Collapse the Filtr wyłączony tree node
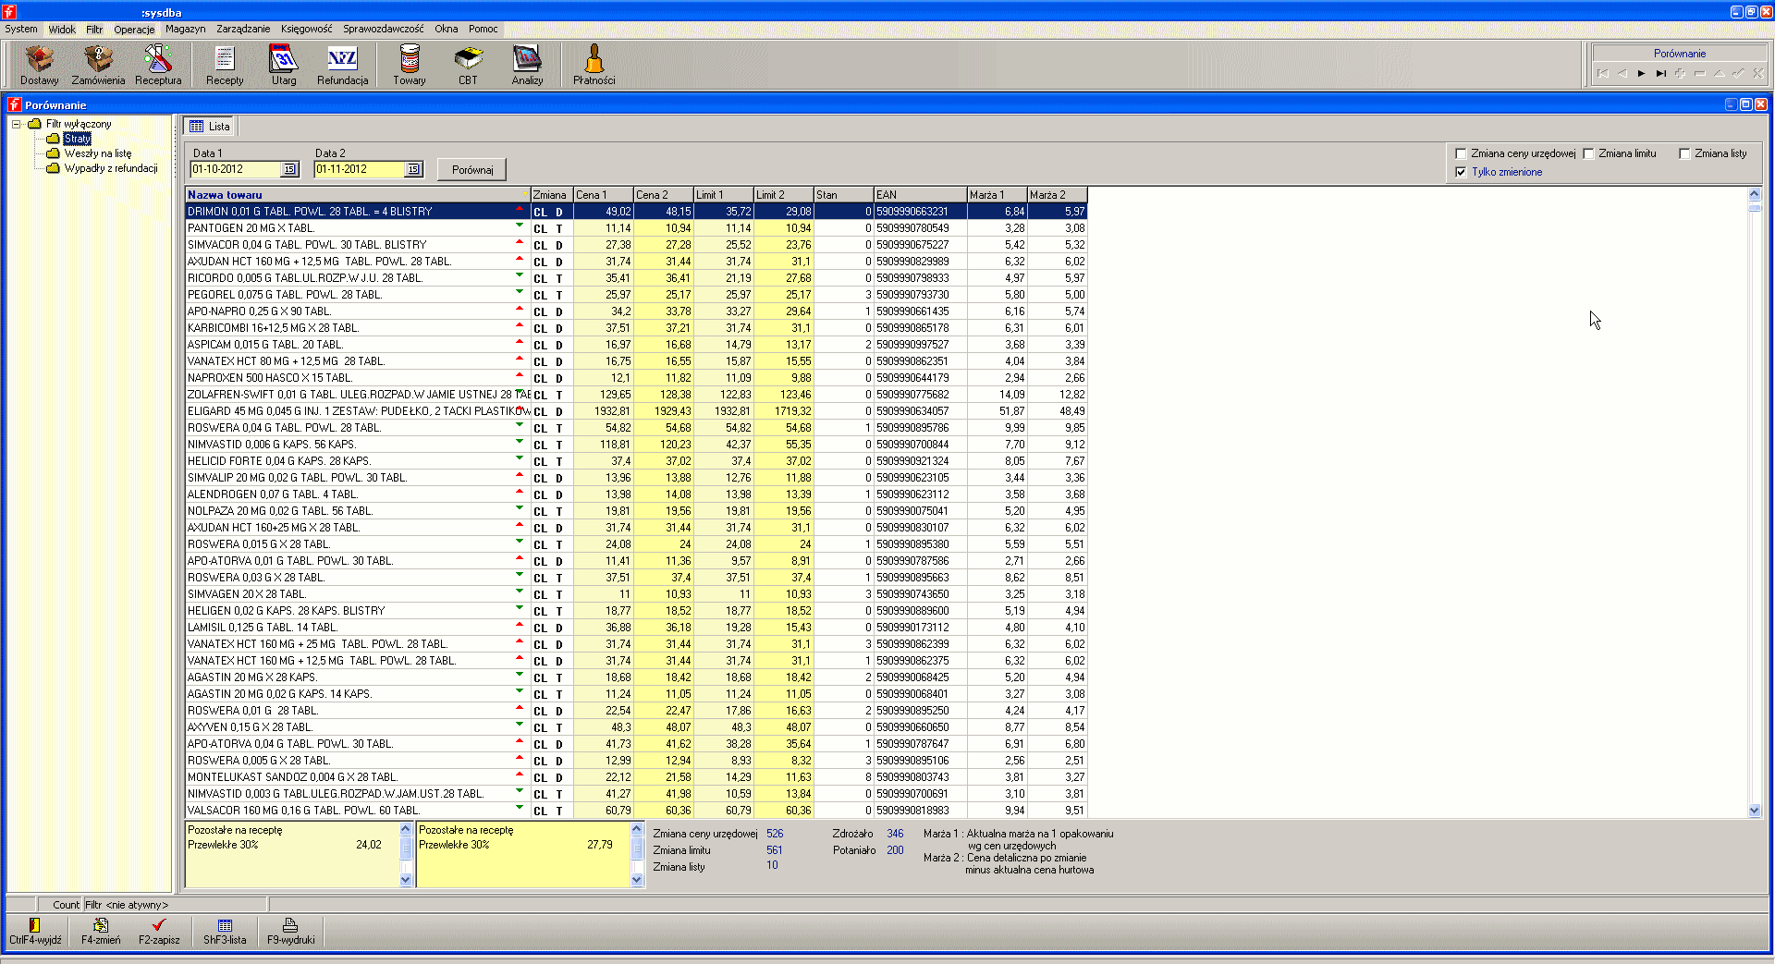Viewport: 1775px width, 964px height. 17,124
